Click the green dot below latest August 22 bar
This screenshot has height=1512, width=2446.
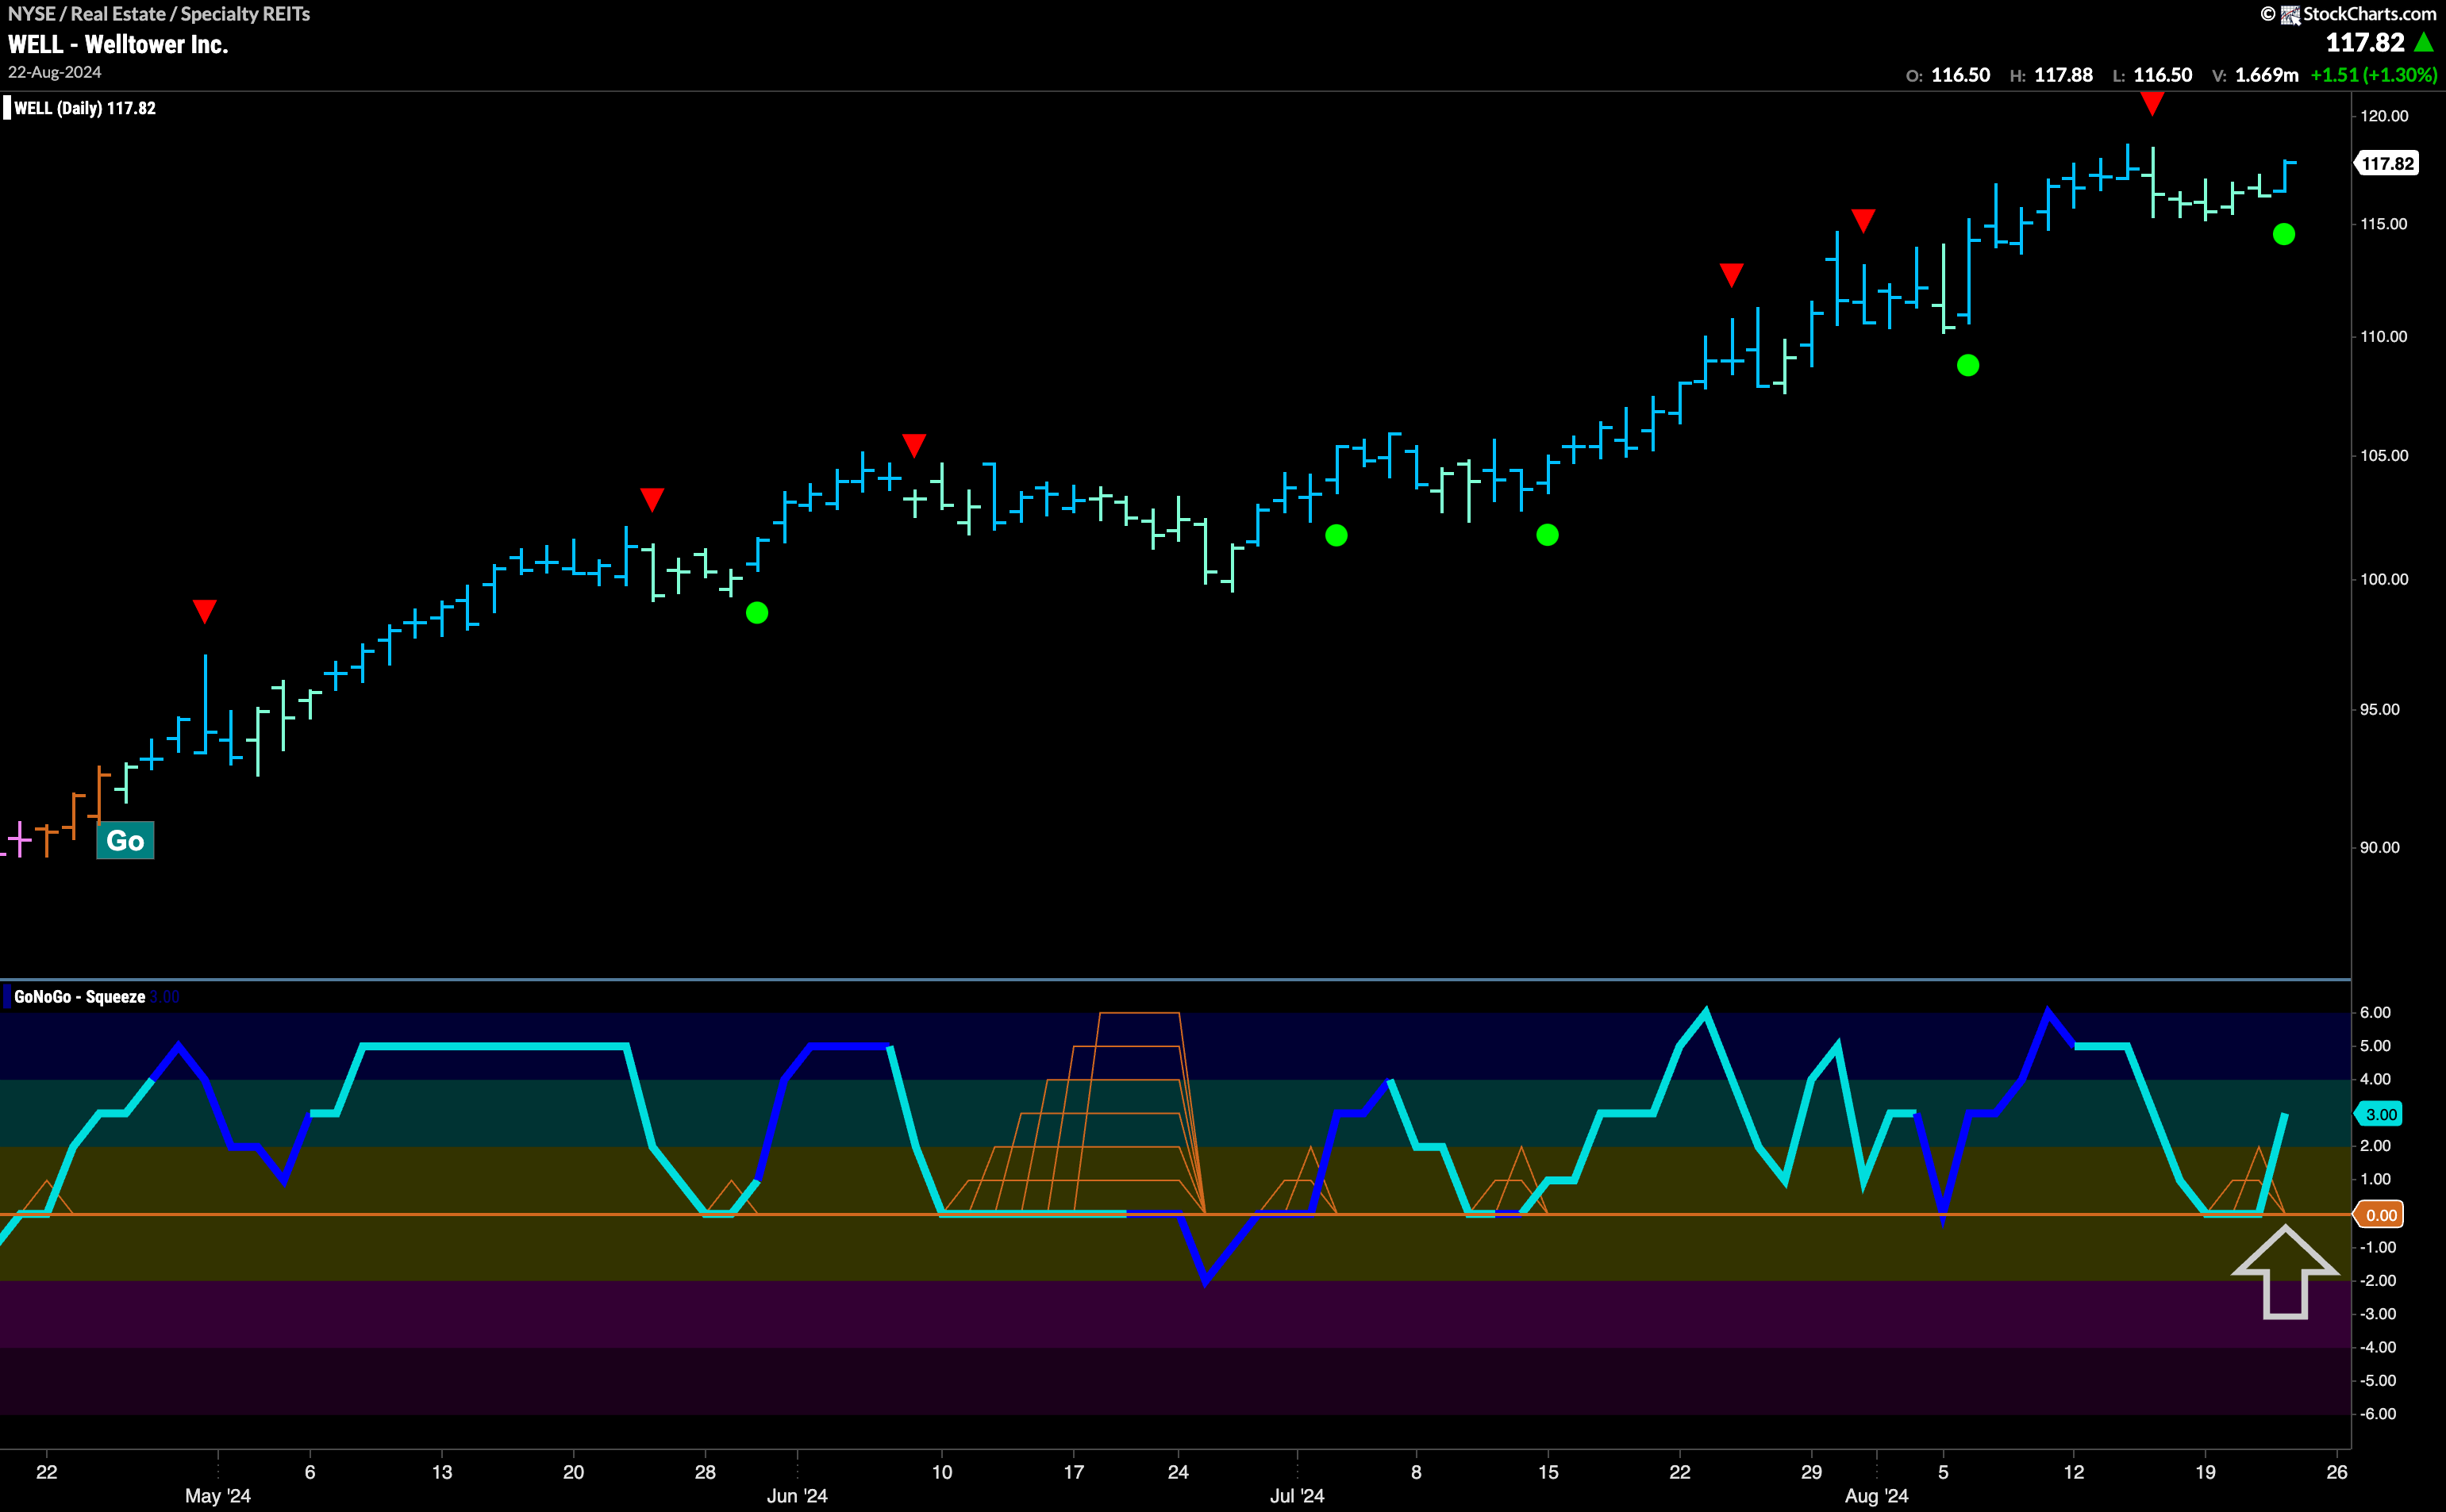(2284, 234)
